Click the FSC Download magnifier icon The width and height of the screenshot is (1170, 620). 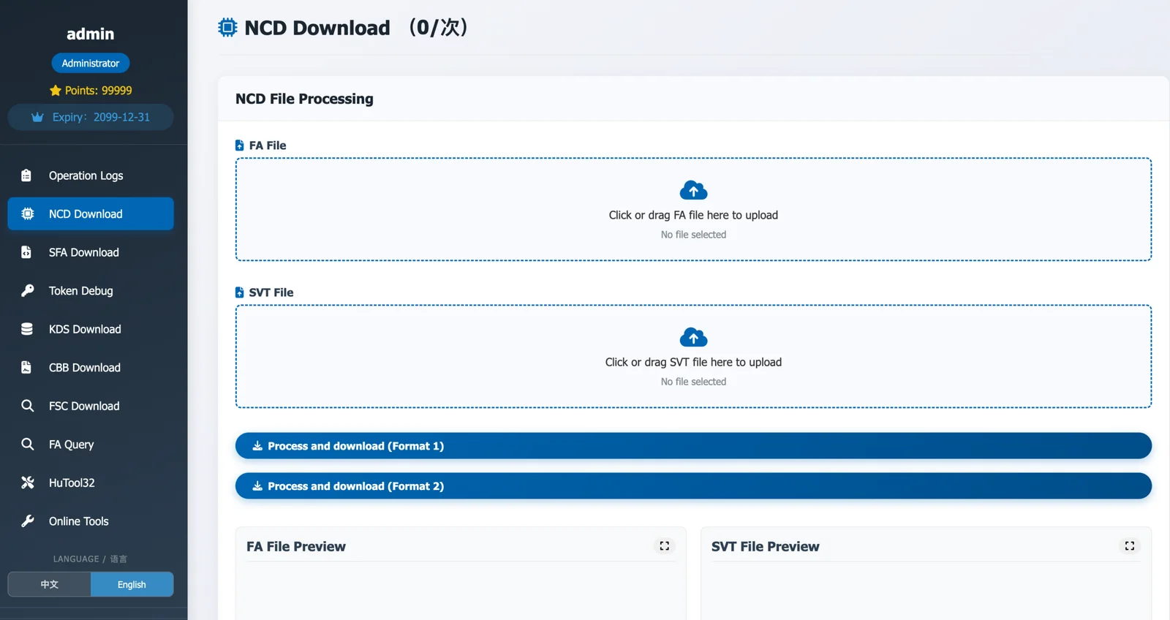point(28,406)
